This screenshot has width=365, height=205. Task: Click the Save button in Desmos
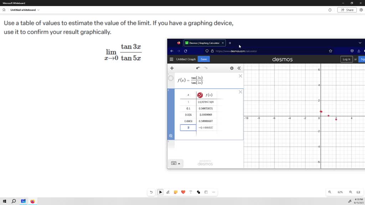coord(204,59)
